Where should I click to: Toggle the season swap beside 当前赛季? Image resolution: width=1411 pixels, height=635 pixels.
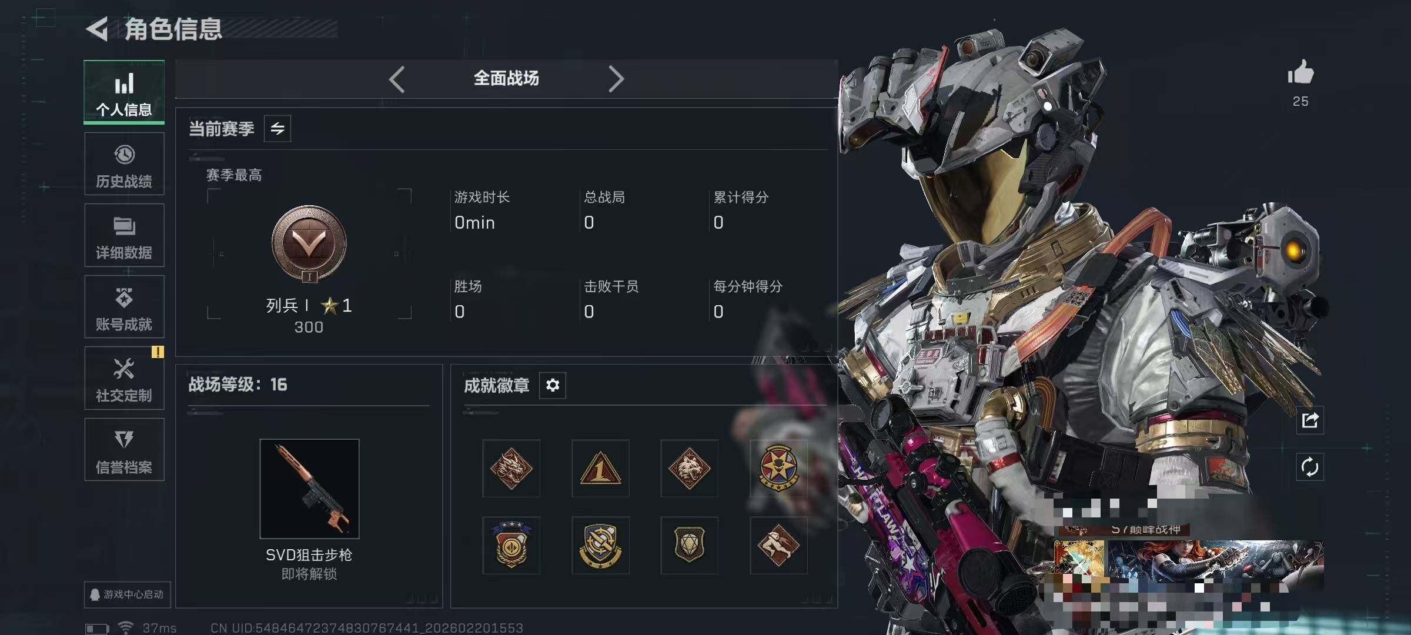[x=277, y=128]
